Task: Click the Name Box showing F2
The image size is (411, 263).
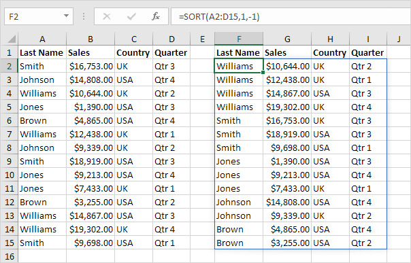Action: click(x=39, y=16)
